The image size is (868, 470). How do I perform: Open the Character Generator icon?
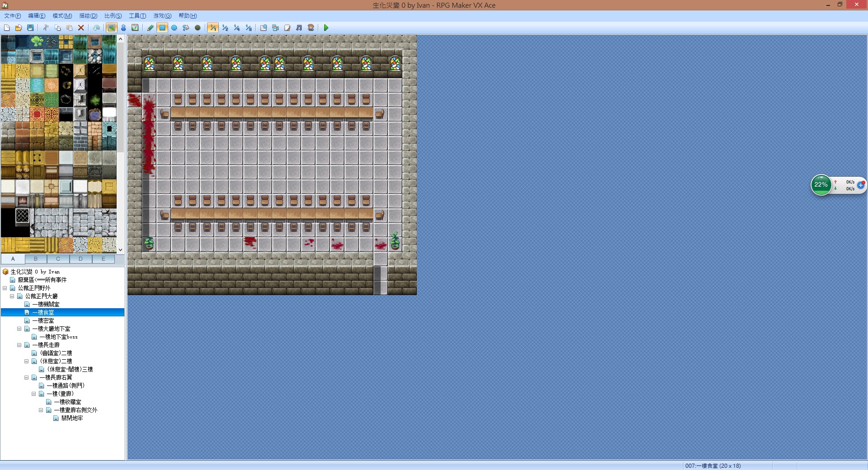coord(311,28)
